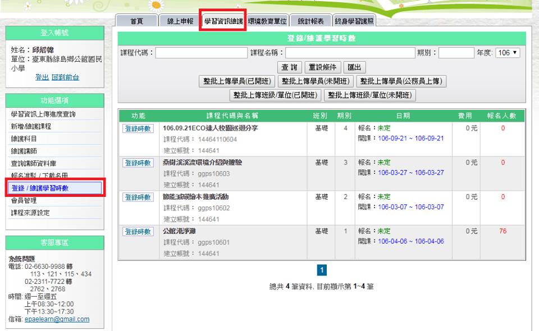Select 維護科目 menu item

click(x=24, y=139)
